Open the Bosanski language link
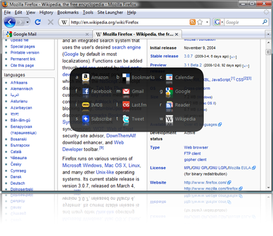Image resolution: width=273 pixels, height=236 pixels. click(19, 139)
